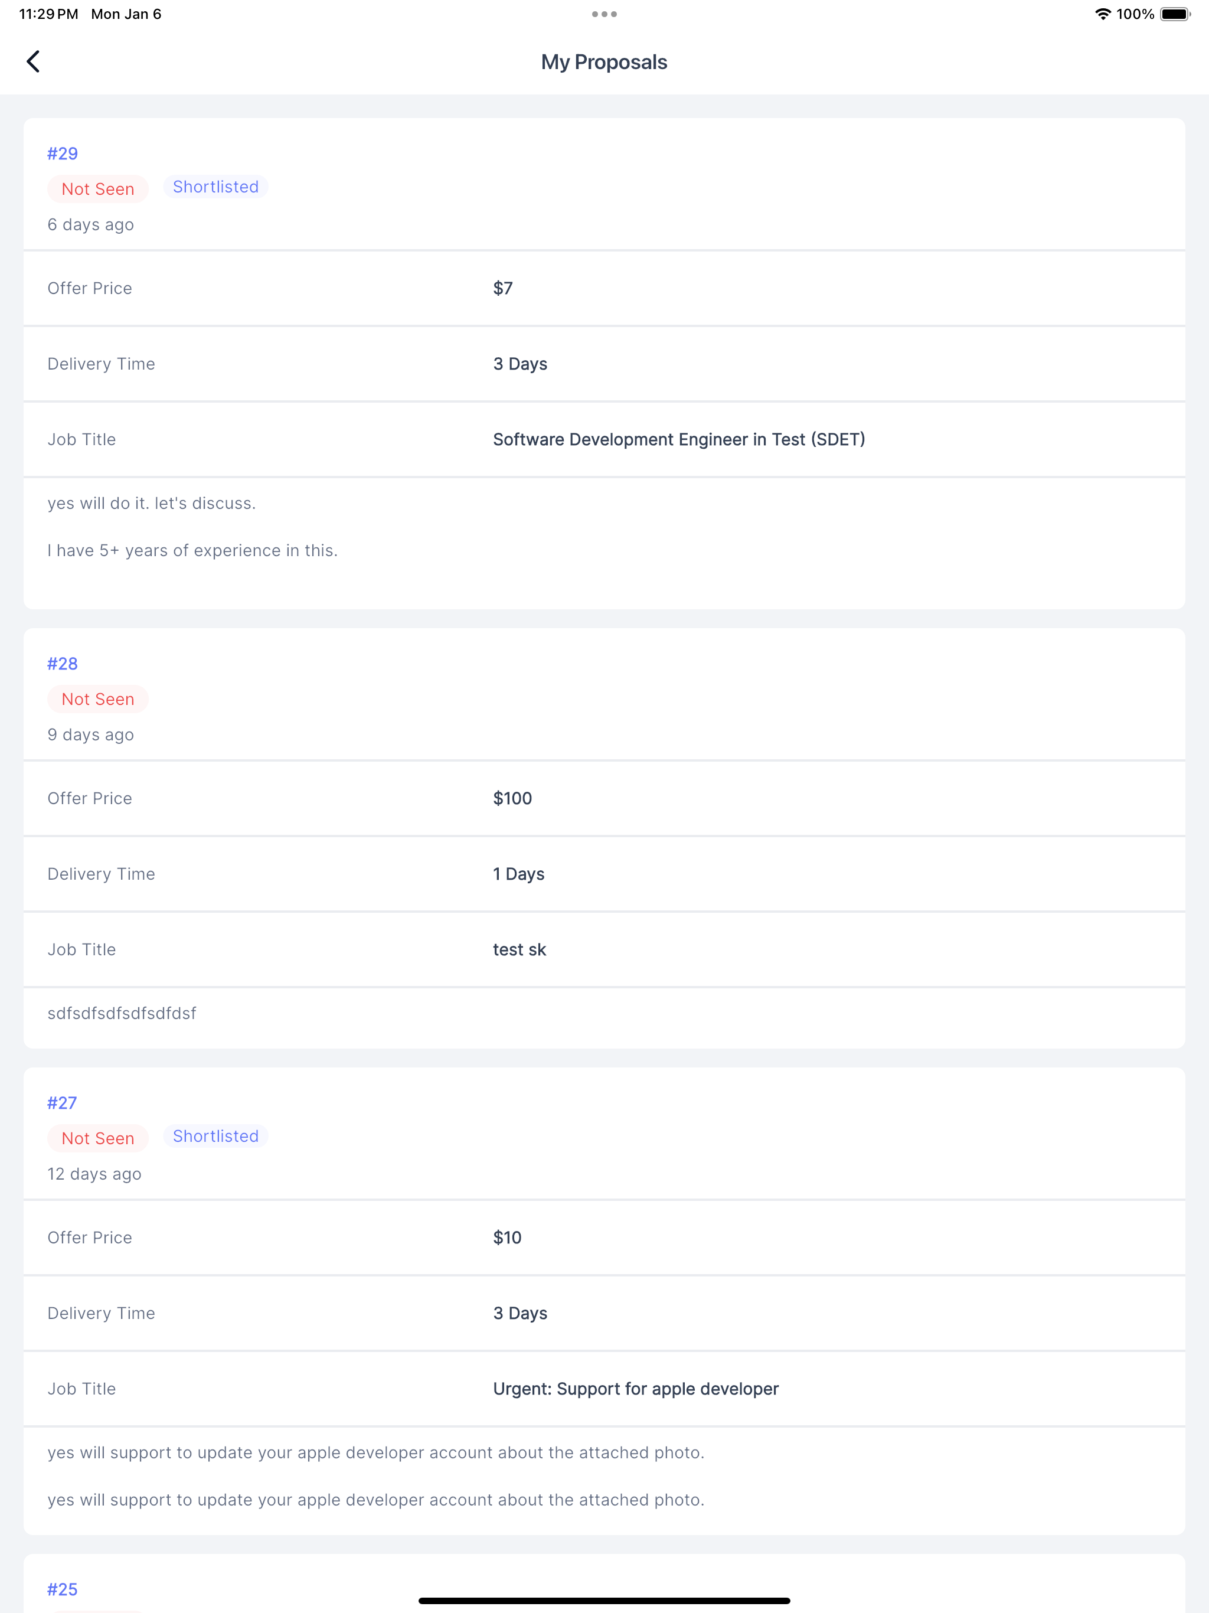
Task: Select the '9 days ago' timestamp
Action: tap(91, 734)
